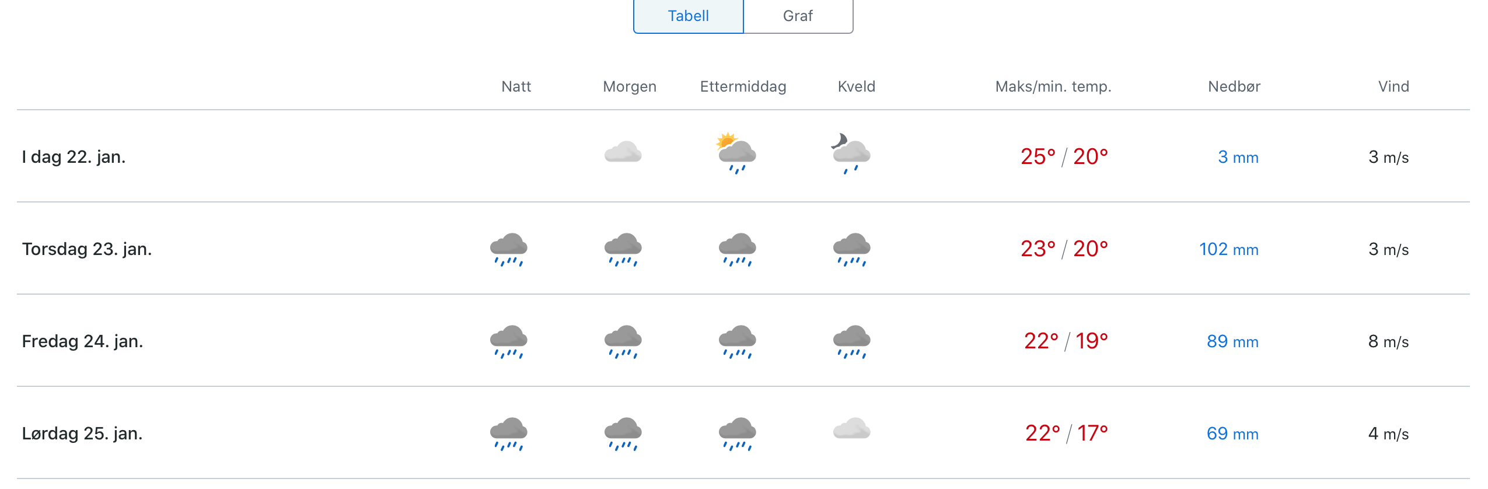This screenshot has height=489, width=1488.
Task: Open the I dag 22. jan. row
Action: [x=743, y=156]
